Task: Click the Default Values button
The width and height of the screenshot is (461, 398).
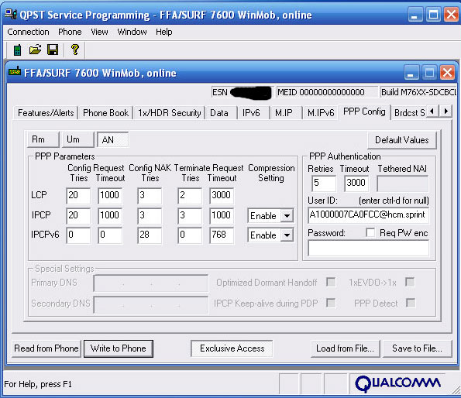Action: pyautogui.click(x=402, y=140)
